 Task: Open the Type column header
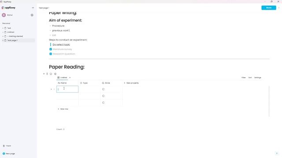pos(89,83)
